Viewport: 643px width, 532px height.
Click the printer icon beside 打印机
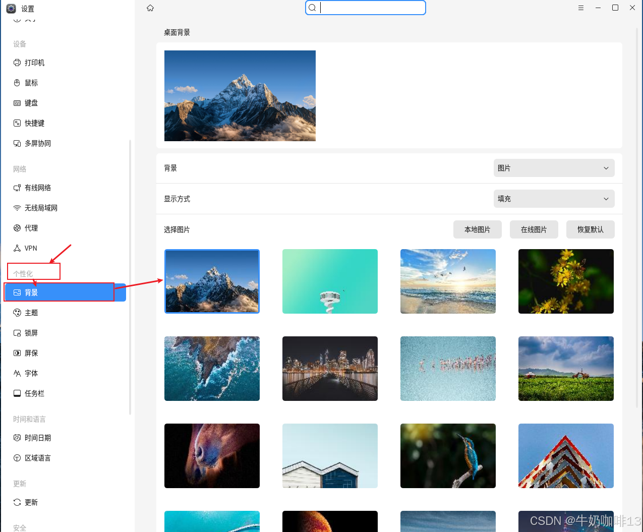click(17, 63)
